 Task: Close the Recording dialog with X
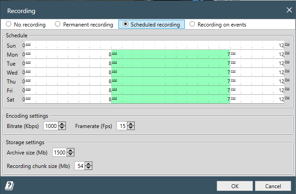(288, 9)
